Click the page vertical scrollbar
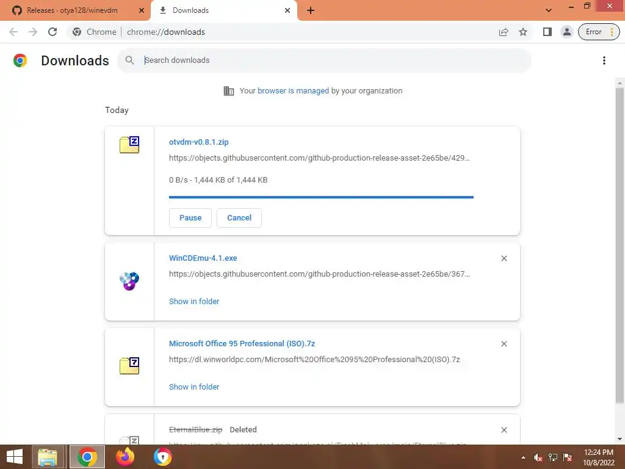 619,245
